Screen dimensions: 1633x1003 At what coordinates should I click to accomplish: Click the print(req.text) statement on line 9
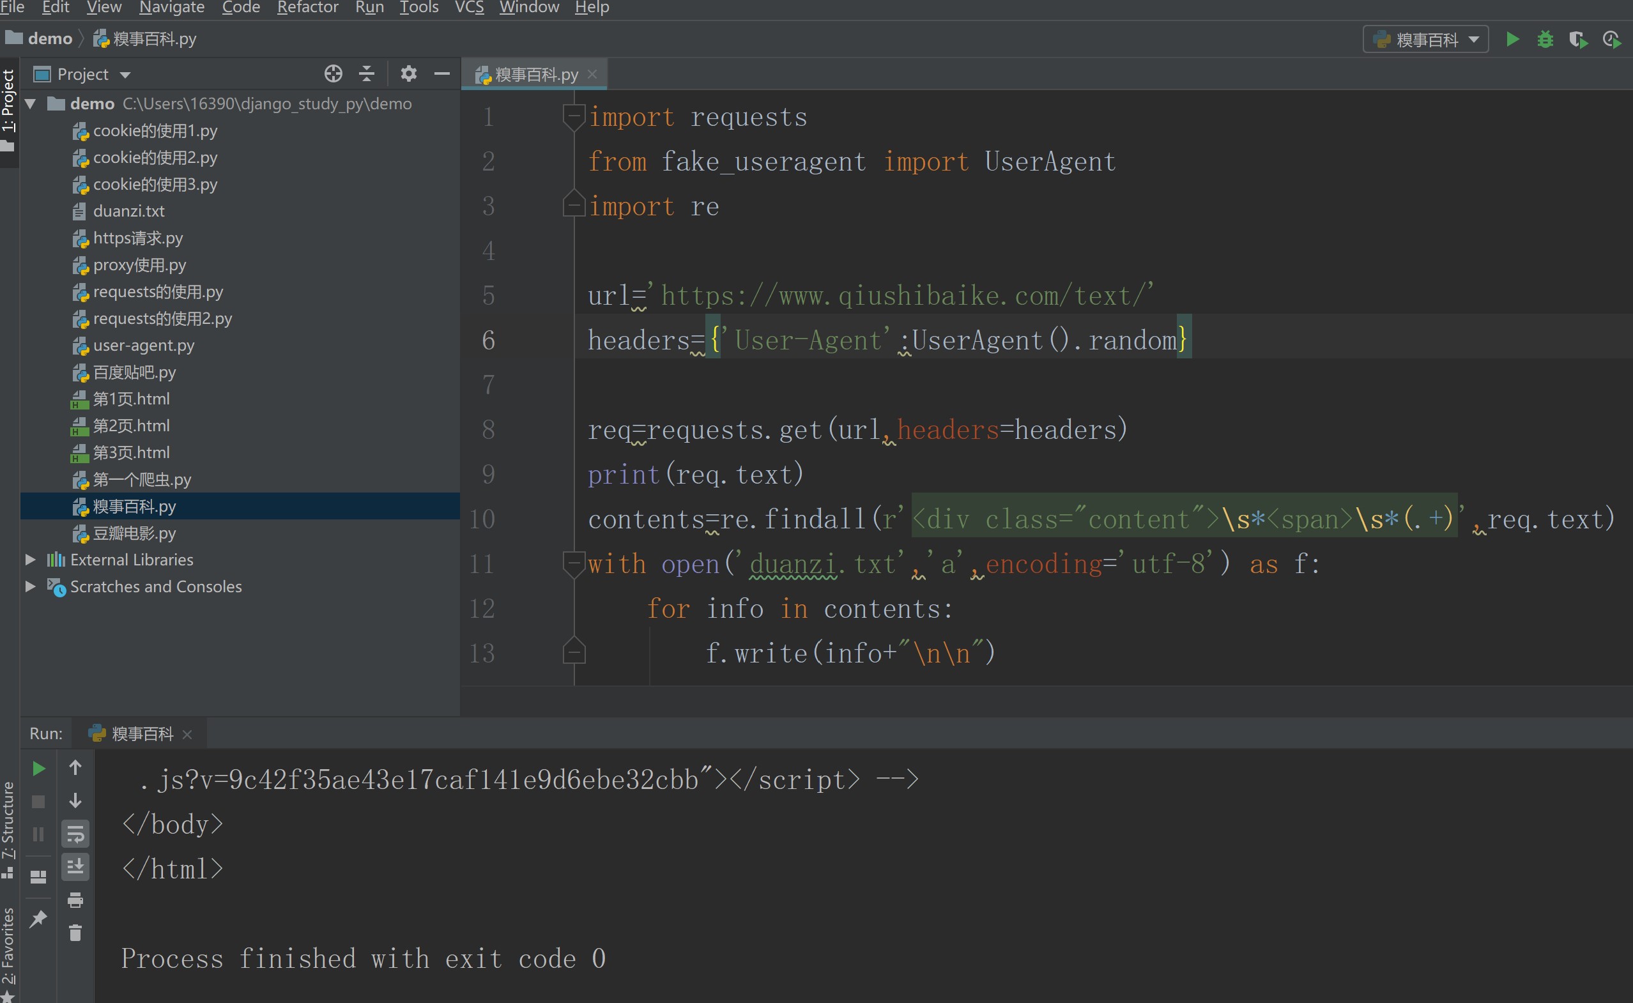(696, 475)
